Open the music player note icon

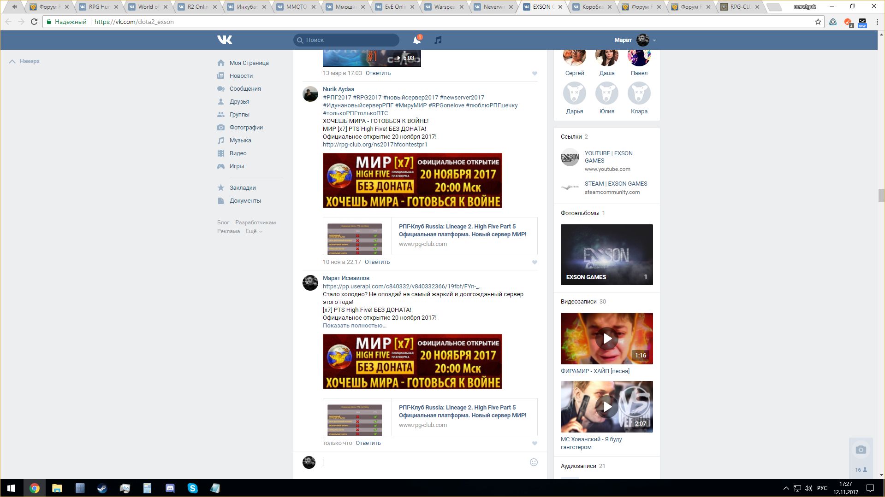[x=438, y=40]
